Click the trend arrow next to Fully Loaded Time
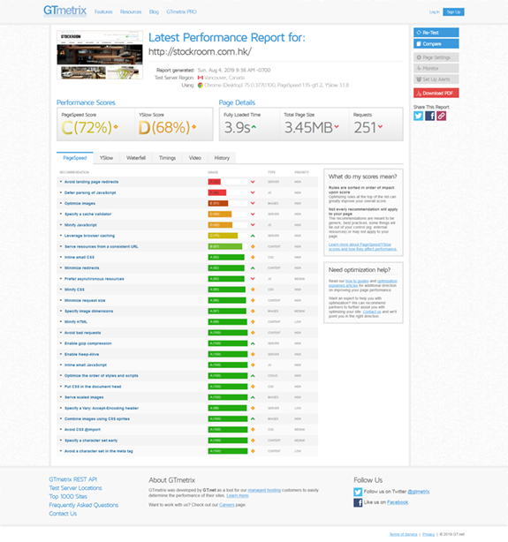 coord(254,127)
